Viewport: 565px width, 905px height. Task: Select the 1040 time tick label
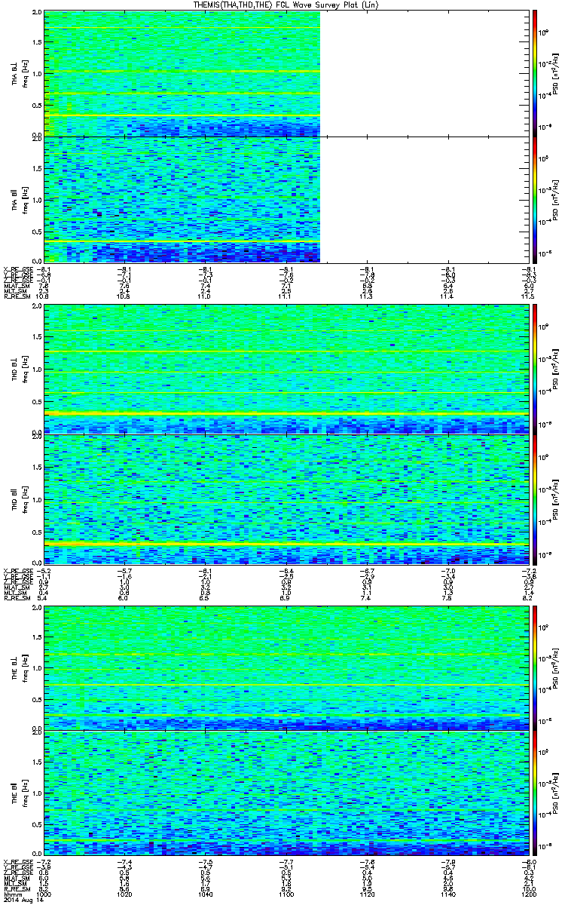206,894
